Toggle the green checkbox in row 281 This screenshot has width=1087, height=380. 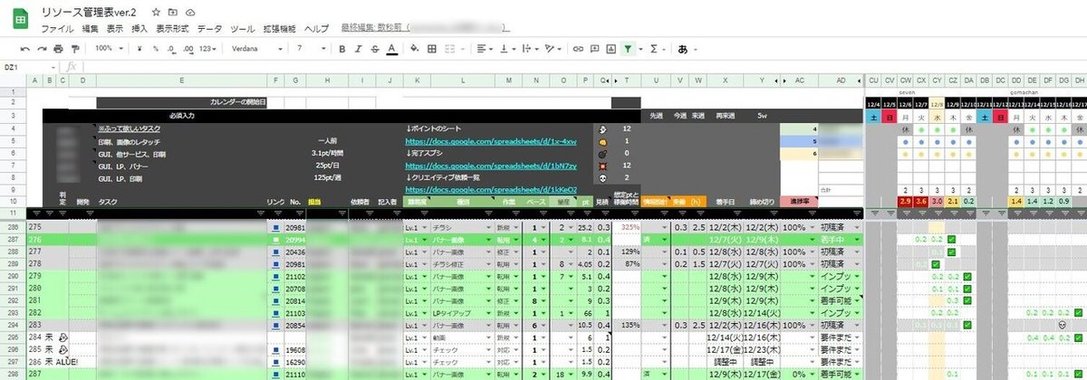[x=967, y=299]
